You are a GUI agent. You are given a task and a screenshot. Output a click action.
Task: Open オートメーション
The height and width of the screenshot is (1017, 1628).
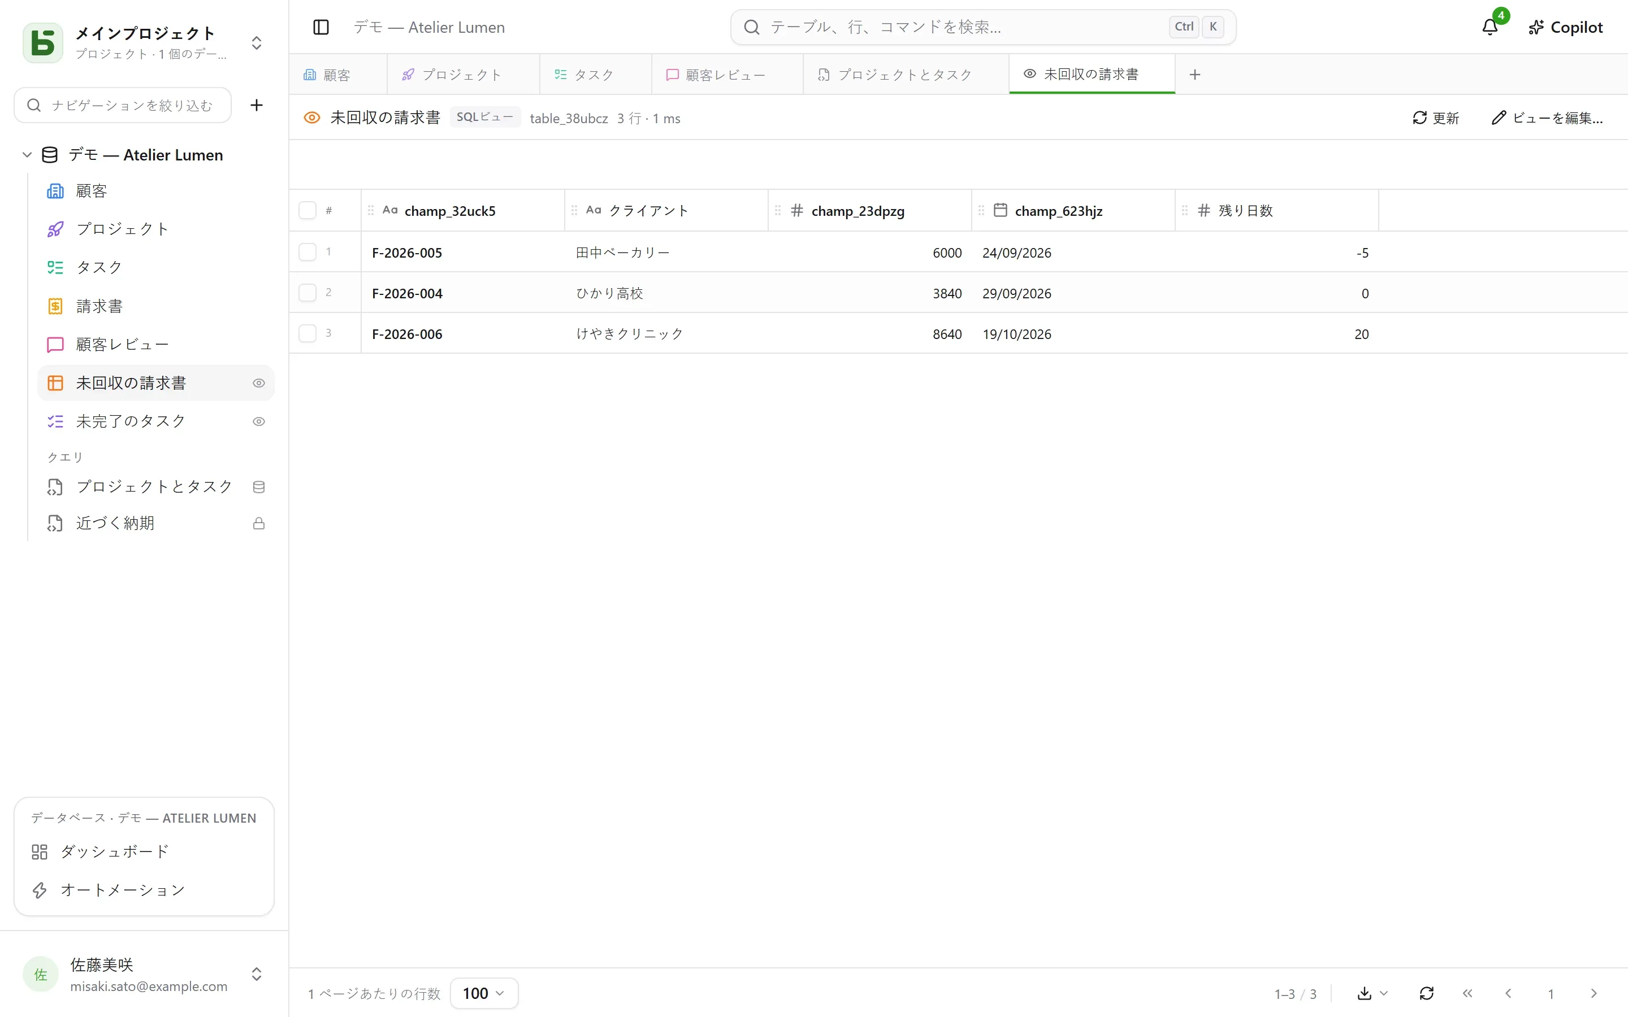(x=144, y=890)
